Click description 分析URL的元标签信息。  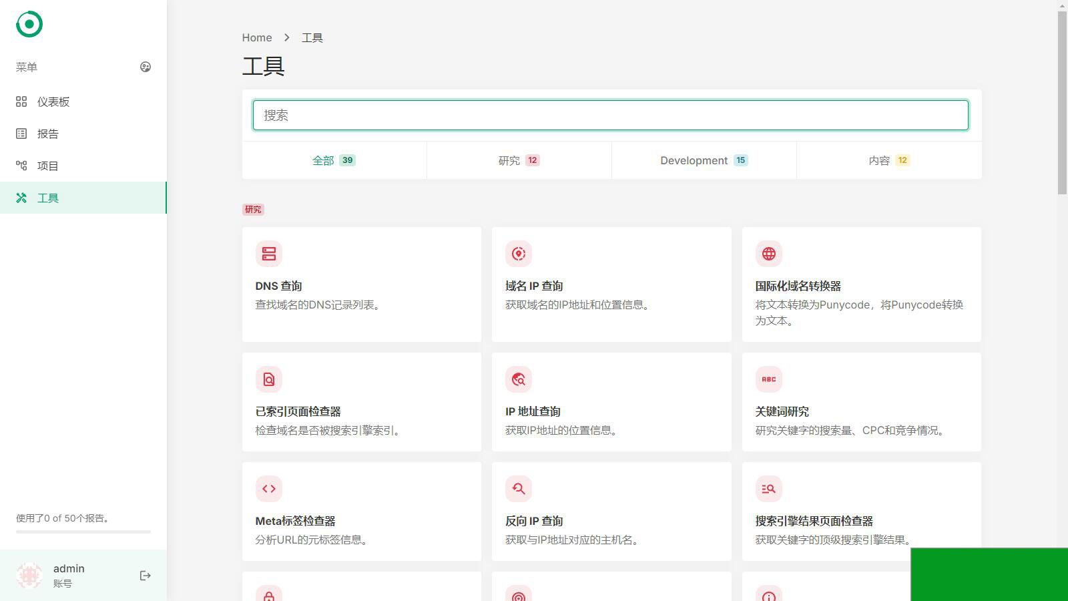tap(314, 540)
